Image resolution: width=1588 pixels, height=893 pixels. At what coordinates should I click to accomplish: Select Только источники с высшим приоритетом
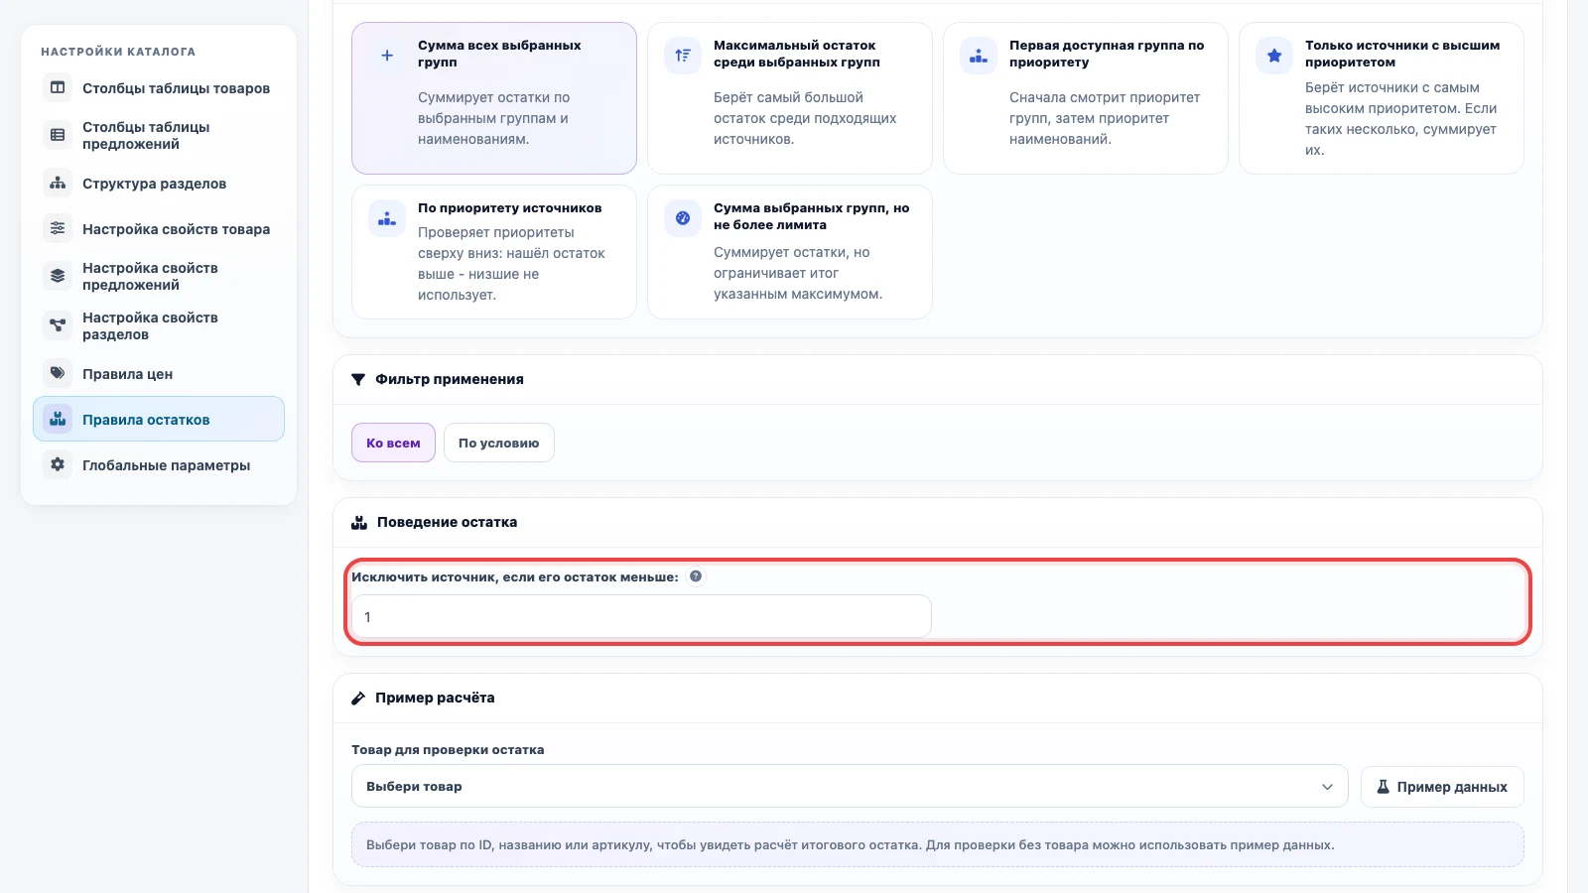click(x=1382, y=98)
